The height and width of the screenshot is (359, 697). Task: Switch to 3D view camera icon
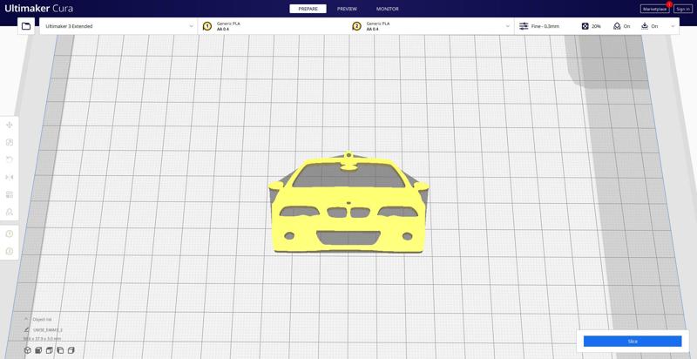coord(28,350)
